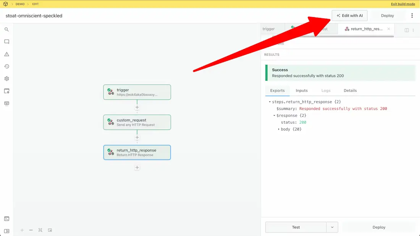Click the Exit build mode link
The height and width of the screenshot is (236, 420).
[403, 4]
